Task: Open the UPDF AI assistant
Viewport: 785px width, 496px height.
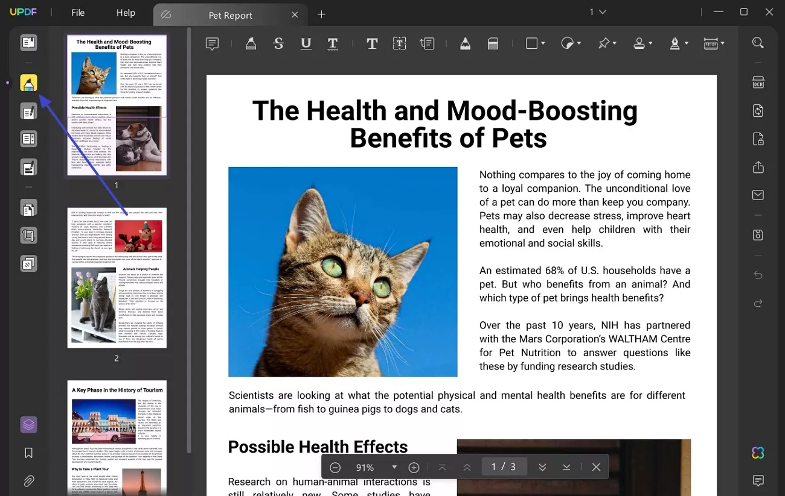Action: tap(758, 453)
